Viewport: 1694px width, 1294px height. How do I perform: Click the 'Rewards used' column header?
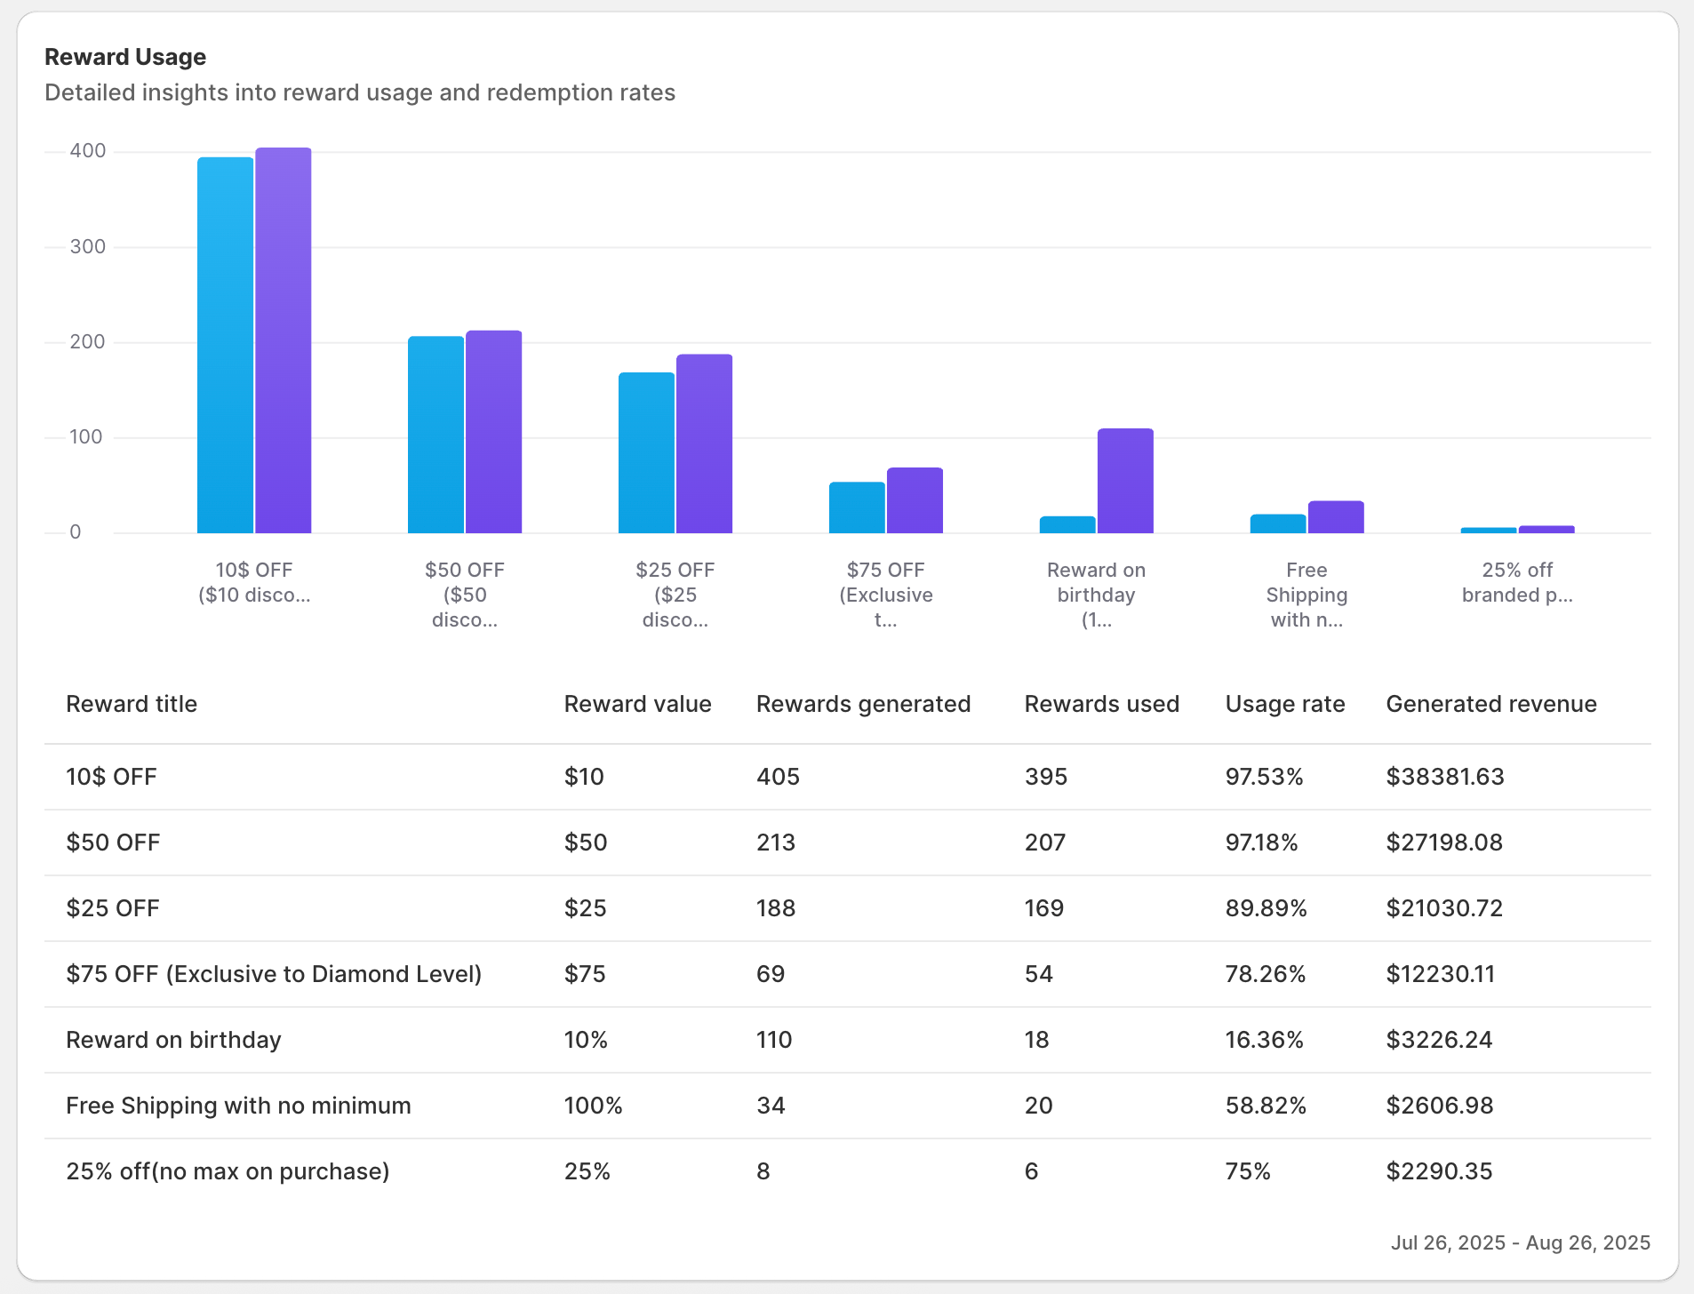[1102, 704]
